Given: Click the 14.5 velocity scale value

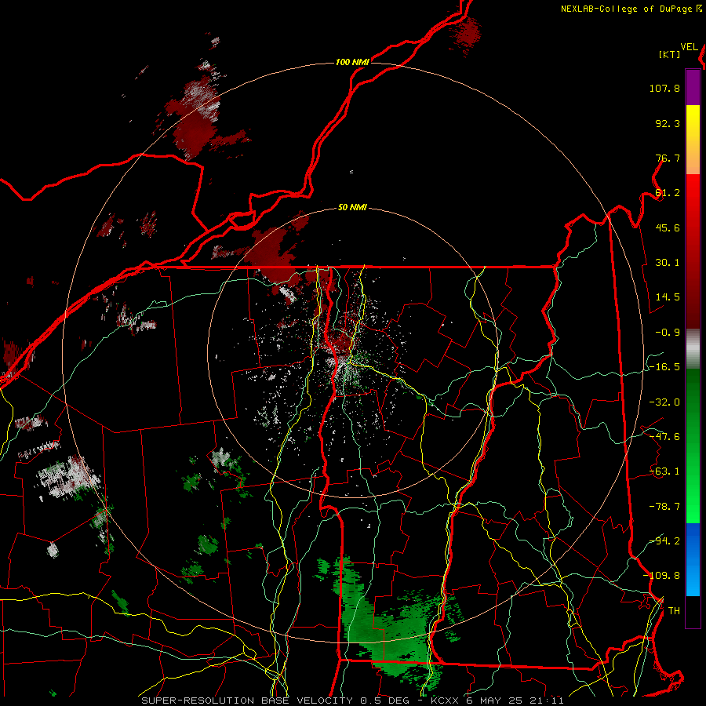Looking at the screenshot, I should (668, 297).
